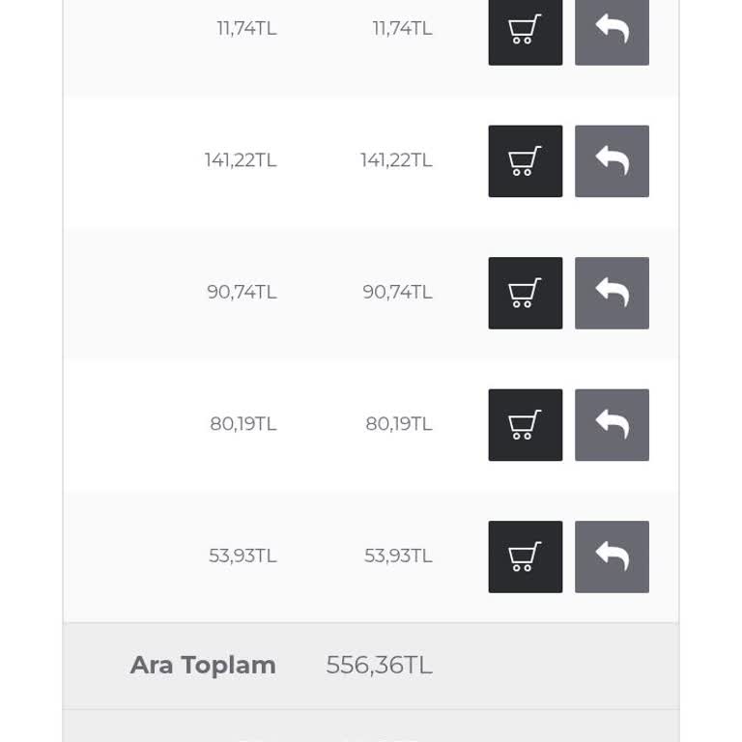The height and width of the screenshot is (742, 742).
Task: Click the Ara Toplam label
Action: pos(203,665)
